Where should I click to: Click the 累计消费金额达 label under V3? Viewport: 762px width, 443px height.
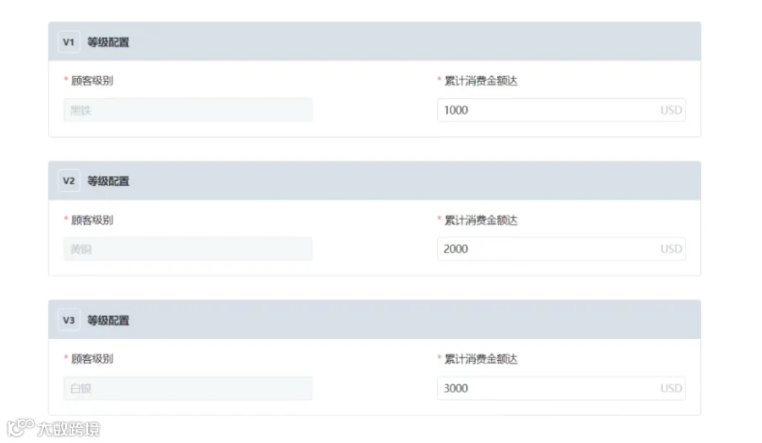(x=481, y=359)
